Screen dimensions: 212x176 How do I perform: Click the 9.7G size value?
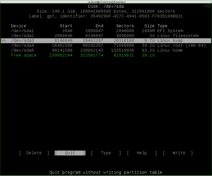pos(150,41)
